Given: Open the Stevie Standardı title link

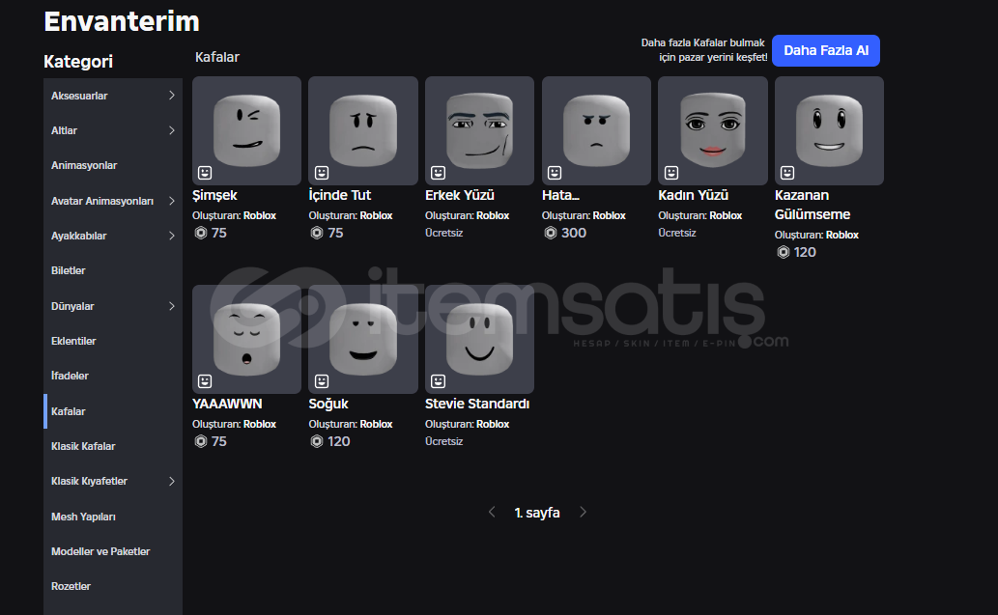Looking at the screenshot, I should pos(477,404).
